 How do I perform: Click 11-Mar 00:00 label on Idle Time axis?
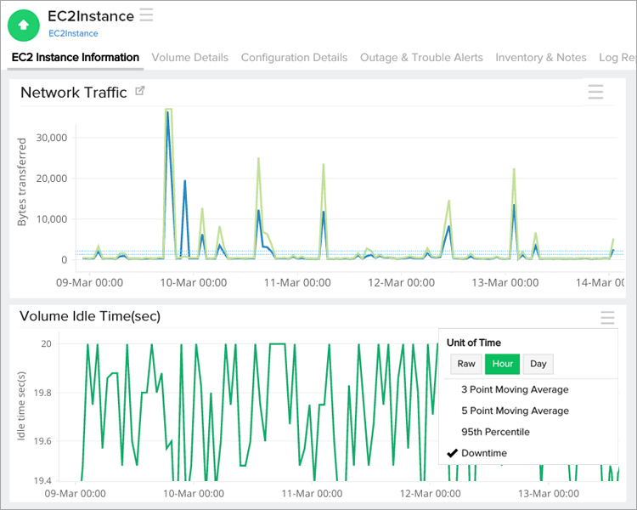[312, 494]
